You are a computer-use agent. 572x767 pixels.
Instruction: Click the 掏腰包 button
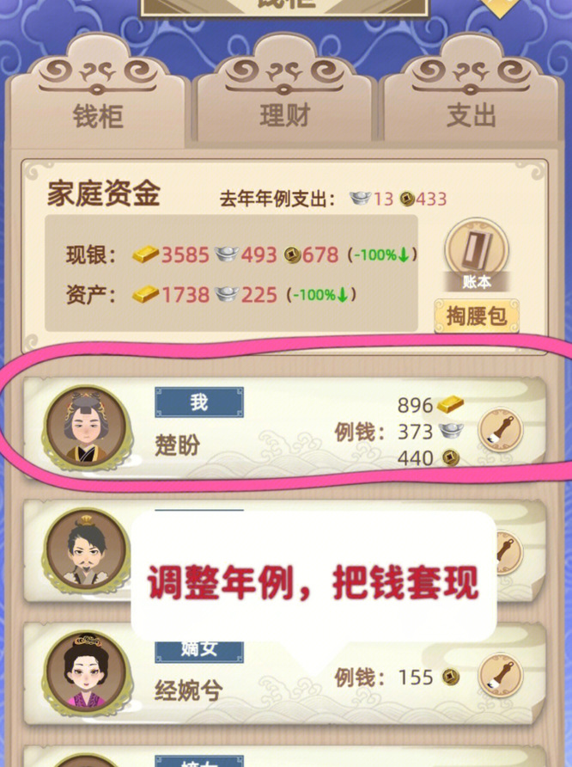[477, 316]
